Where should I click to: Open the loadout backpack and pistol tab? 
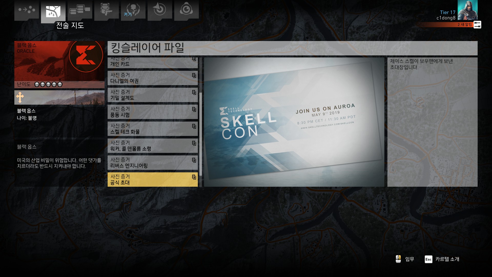coord(106,10)
